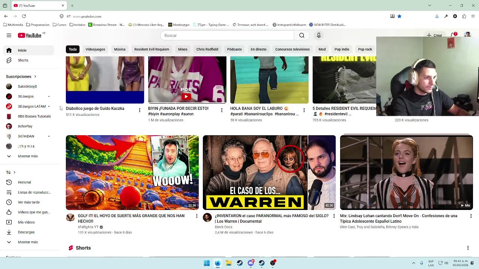Go back in the browser
Screen dimensions: 479x269
(x=6, y=16)
